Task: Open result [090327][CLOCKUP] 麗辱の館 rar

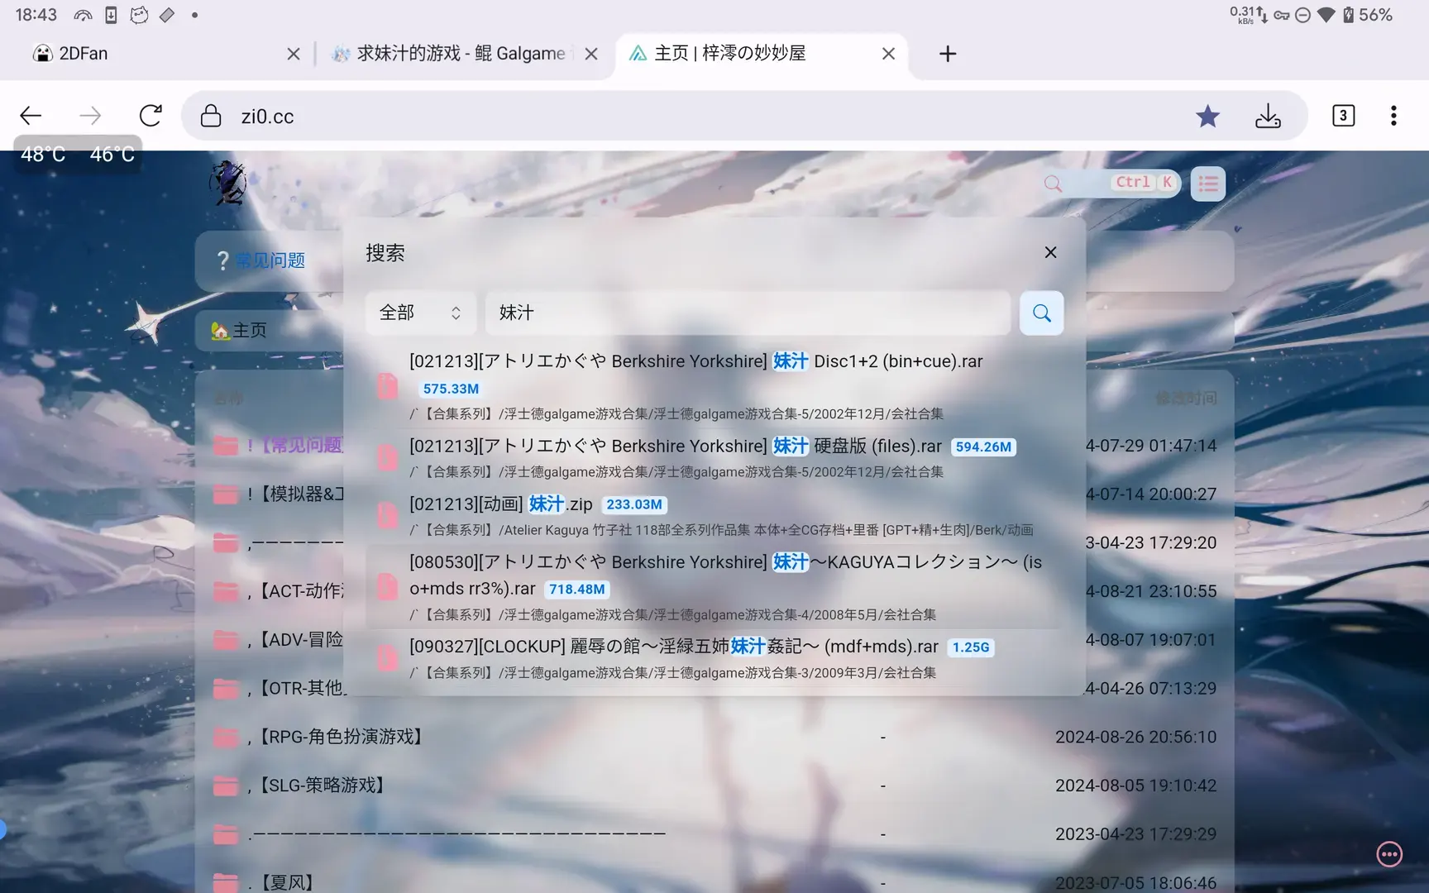Action: coord(713,658)
